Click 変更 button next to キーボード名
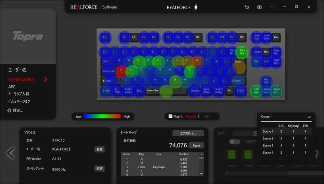This screenshot has height=184, width=324. click(100, 150)
